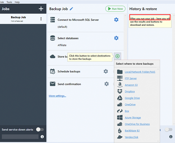Screen dimensions: 175x143
Task: Open Send confirmation settings gear
Action: click(x=106, y=84)
